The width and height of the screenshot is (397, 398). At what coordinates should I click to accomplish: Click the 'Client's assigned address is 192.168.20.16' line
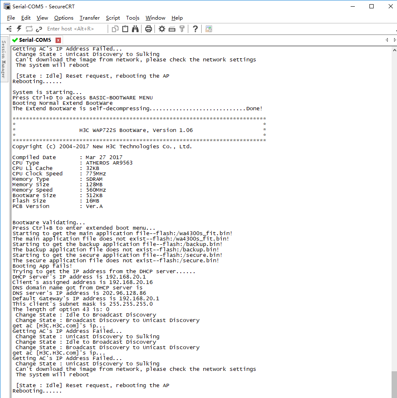(x=83, y=282)
